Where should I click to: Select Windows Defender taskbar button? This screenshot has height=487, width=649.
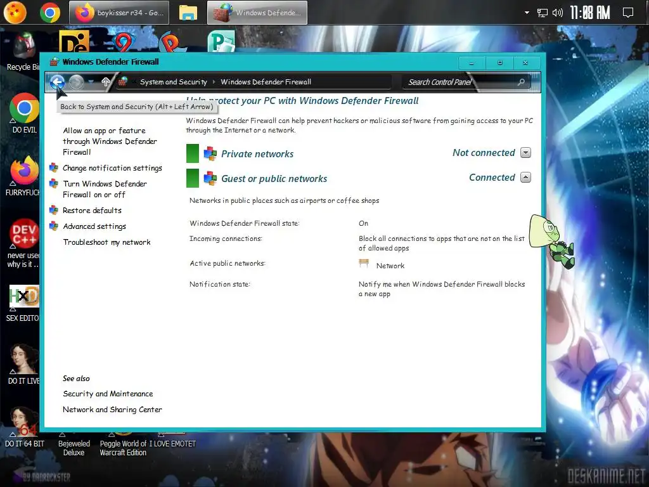point(257,13)
